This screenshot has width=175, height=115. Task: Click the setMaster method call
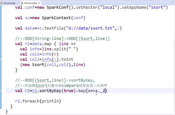86,7
